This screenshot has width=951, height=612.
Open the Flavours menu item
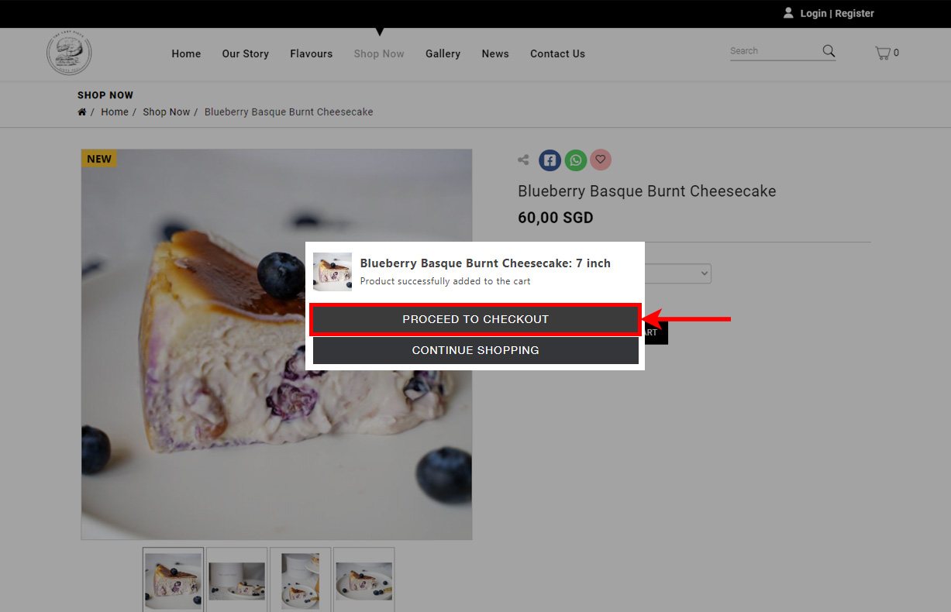click(x=312, y=53)
